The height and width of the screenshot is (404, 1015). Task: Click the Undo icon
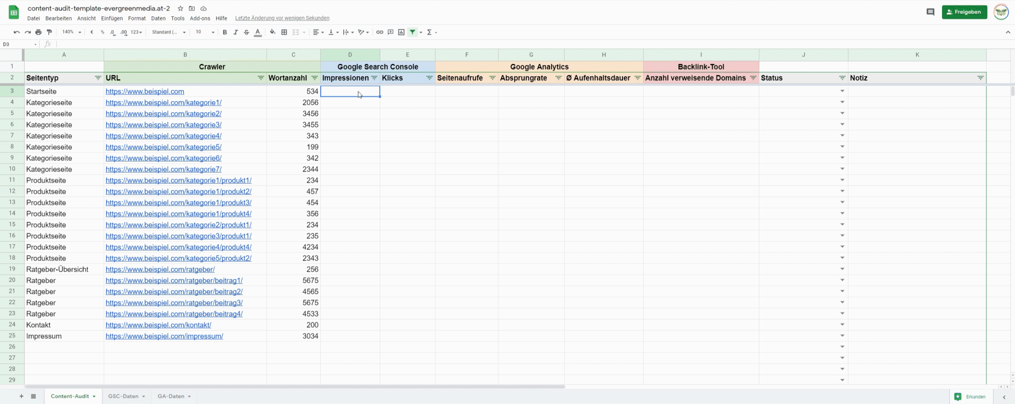click(17, 32)
